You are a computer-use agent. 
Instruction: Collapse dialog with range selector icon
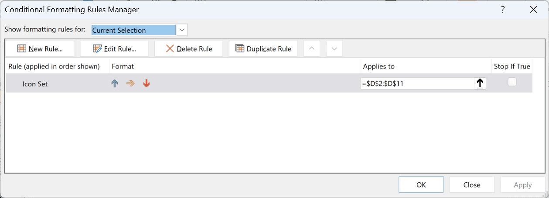[x=480, y=83]
